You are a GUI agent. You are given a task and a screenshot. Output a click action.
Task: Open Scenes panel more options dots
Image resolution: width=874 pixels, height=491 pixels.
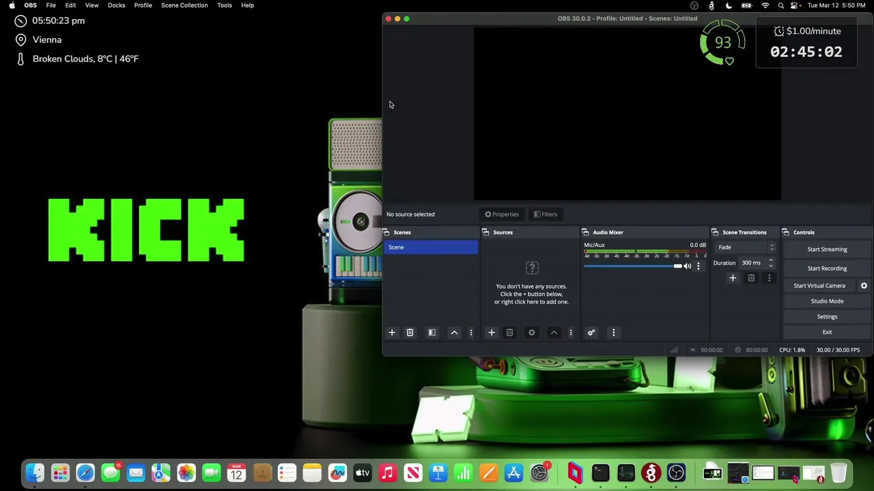point(470,333)
